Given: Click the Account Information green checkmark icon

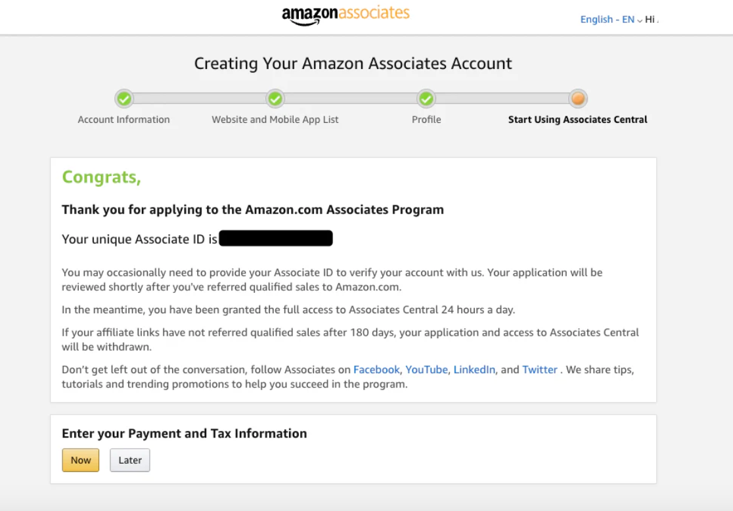Looking at the screenshot, I should [124, 99].
